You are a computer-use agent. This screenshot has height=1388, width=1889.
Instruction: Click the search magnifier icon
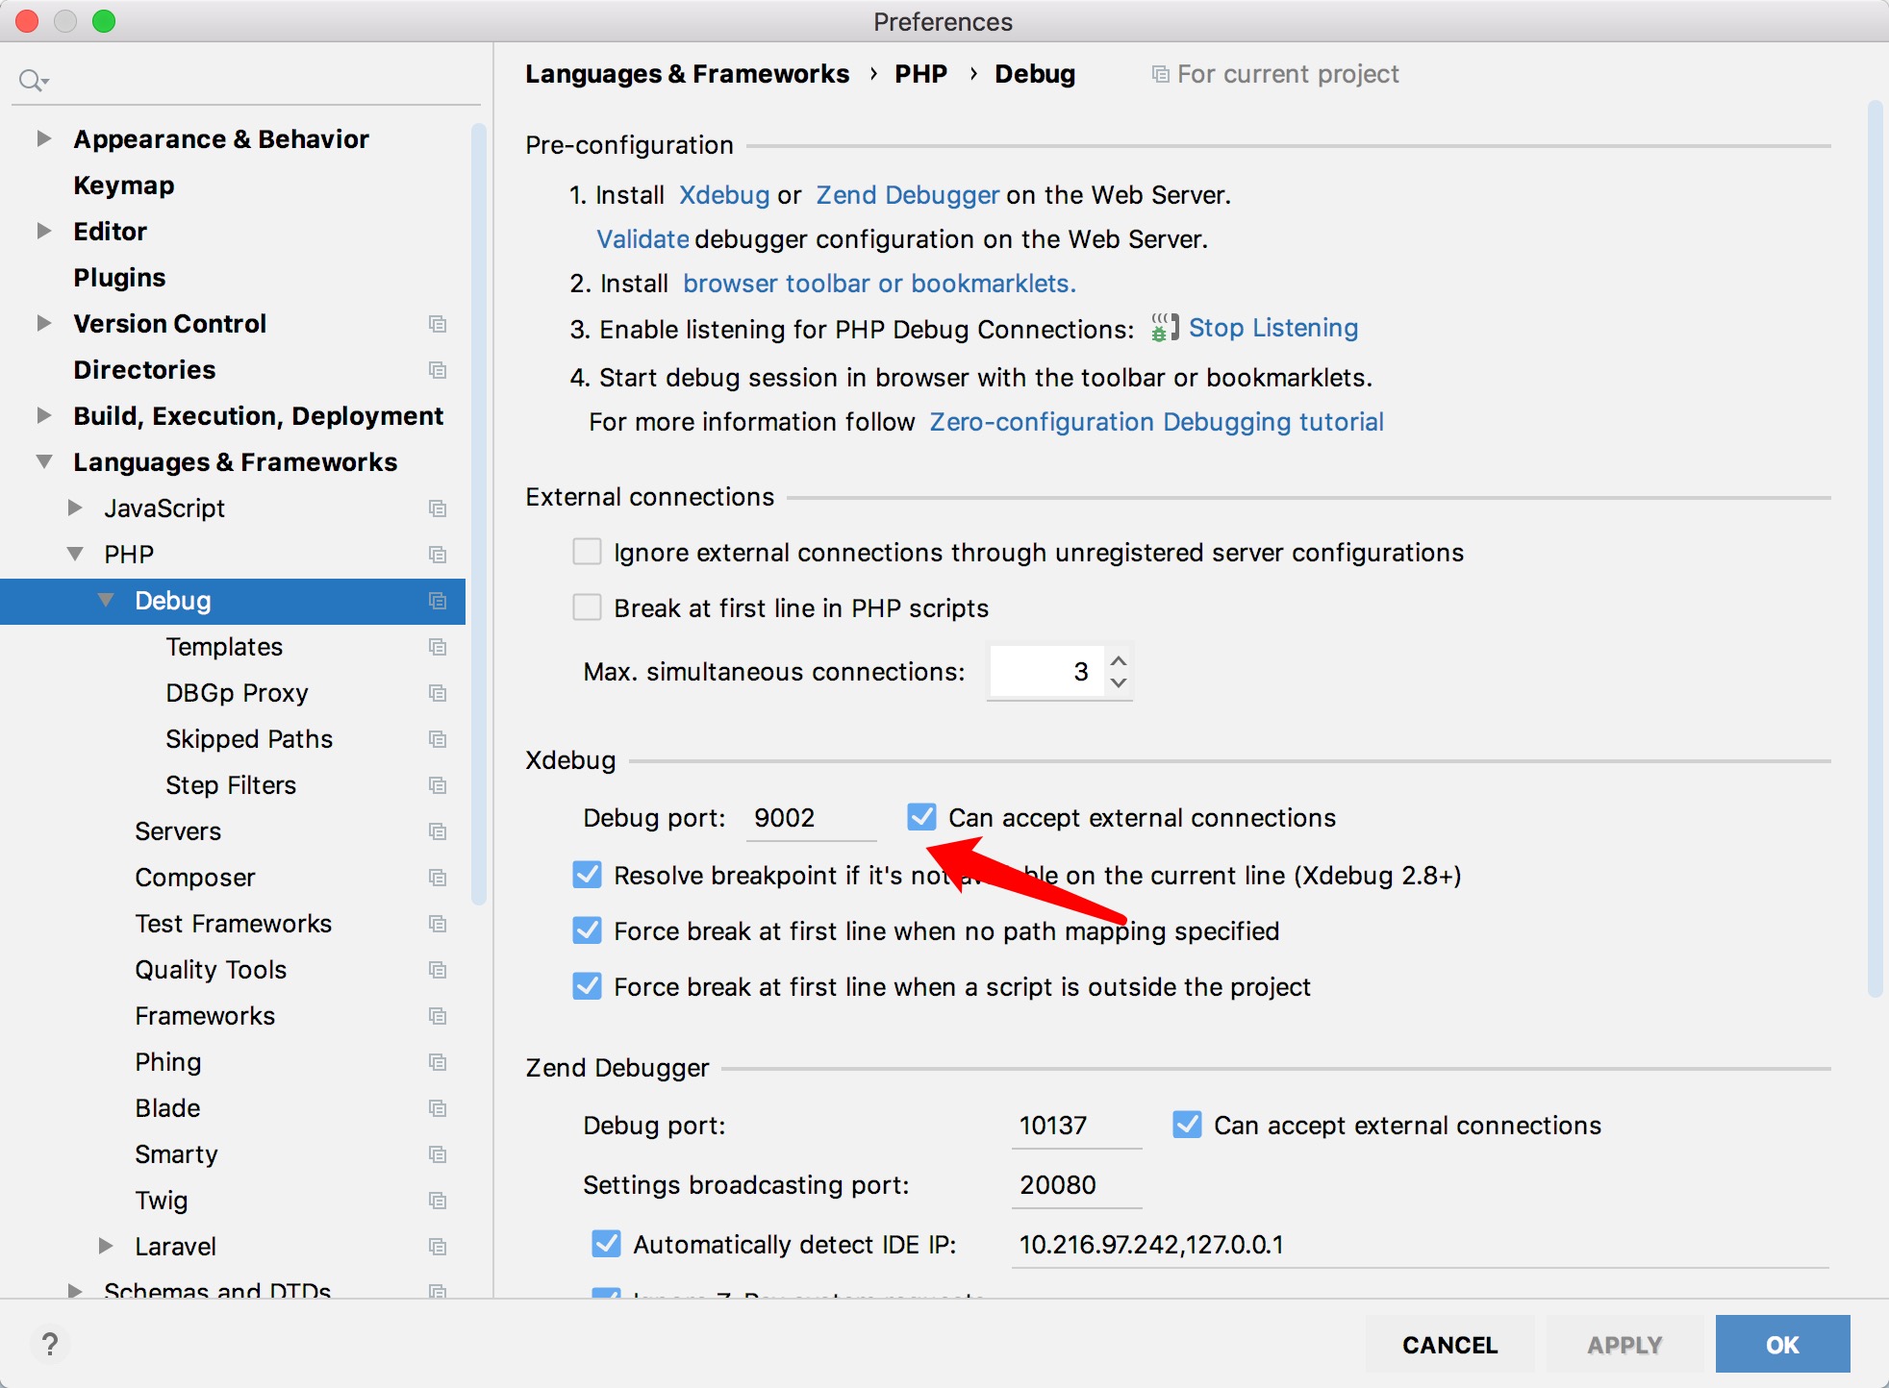[x=32, y=80]
